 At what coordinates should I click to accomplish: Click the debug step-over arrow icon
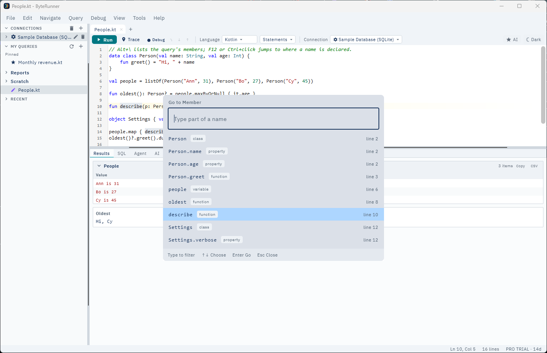[171, 40]
